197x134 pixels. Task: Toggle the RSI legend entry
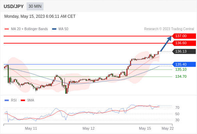(11, 100)
